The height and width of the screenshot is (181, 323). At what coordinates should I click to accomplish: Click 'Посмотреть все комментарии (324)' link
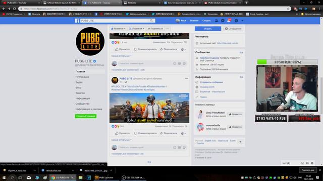[x=128, y=70]
